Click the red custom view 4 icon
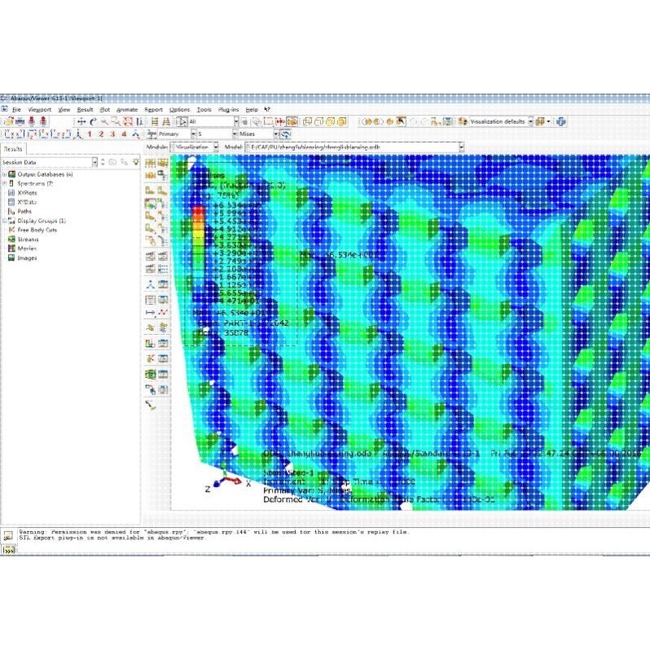Image resolution: width=650 pixels, height=650 pixels. [124, 134]
